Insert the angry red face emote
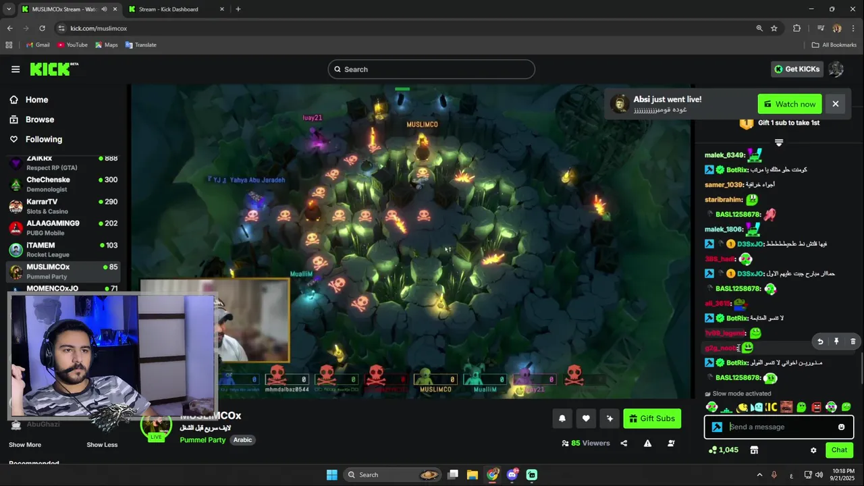 [x=816, y=407]
